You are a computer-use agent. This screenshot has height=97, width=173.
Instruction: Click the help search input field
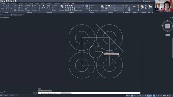click(x=131, y=1)
